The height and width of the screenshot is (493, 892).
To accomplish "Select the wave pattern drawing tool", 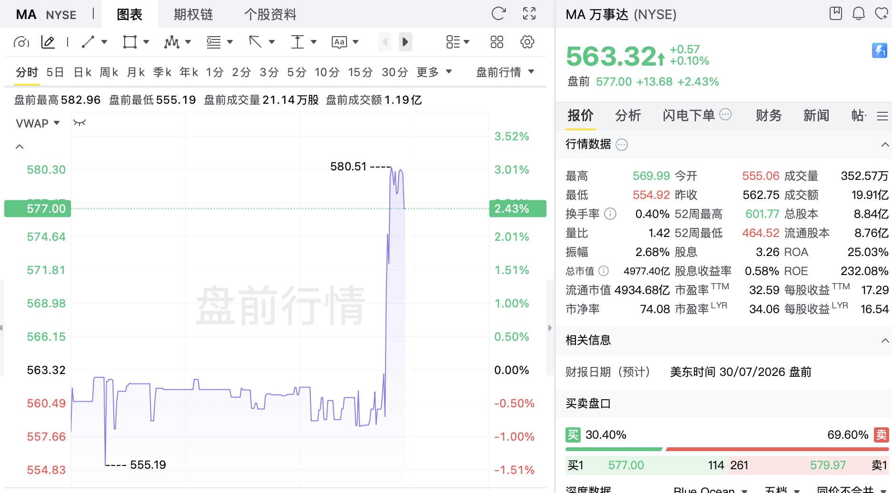I will click(171, 42).
